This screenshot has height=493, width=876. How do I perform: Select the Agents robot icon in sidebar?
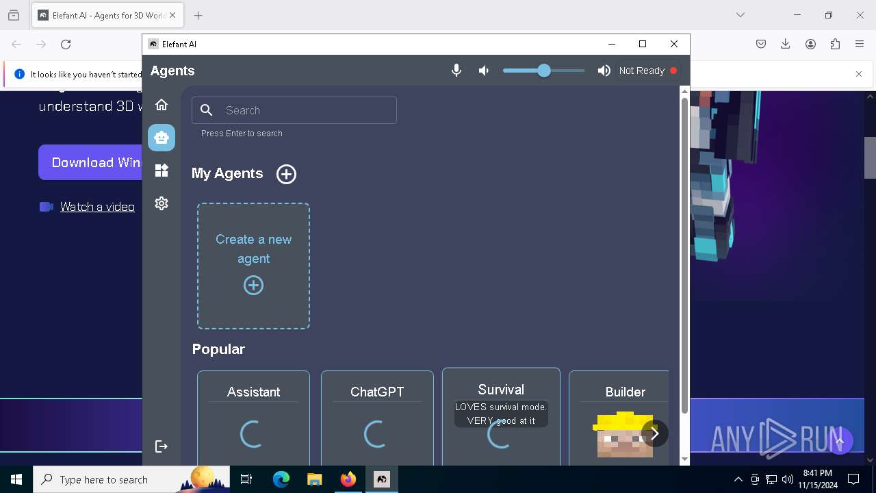pos(162,138)
